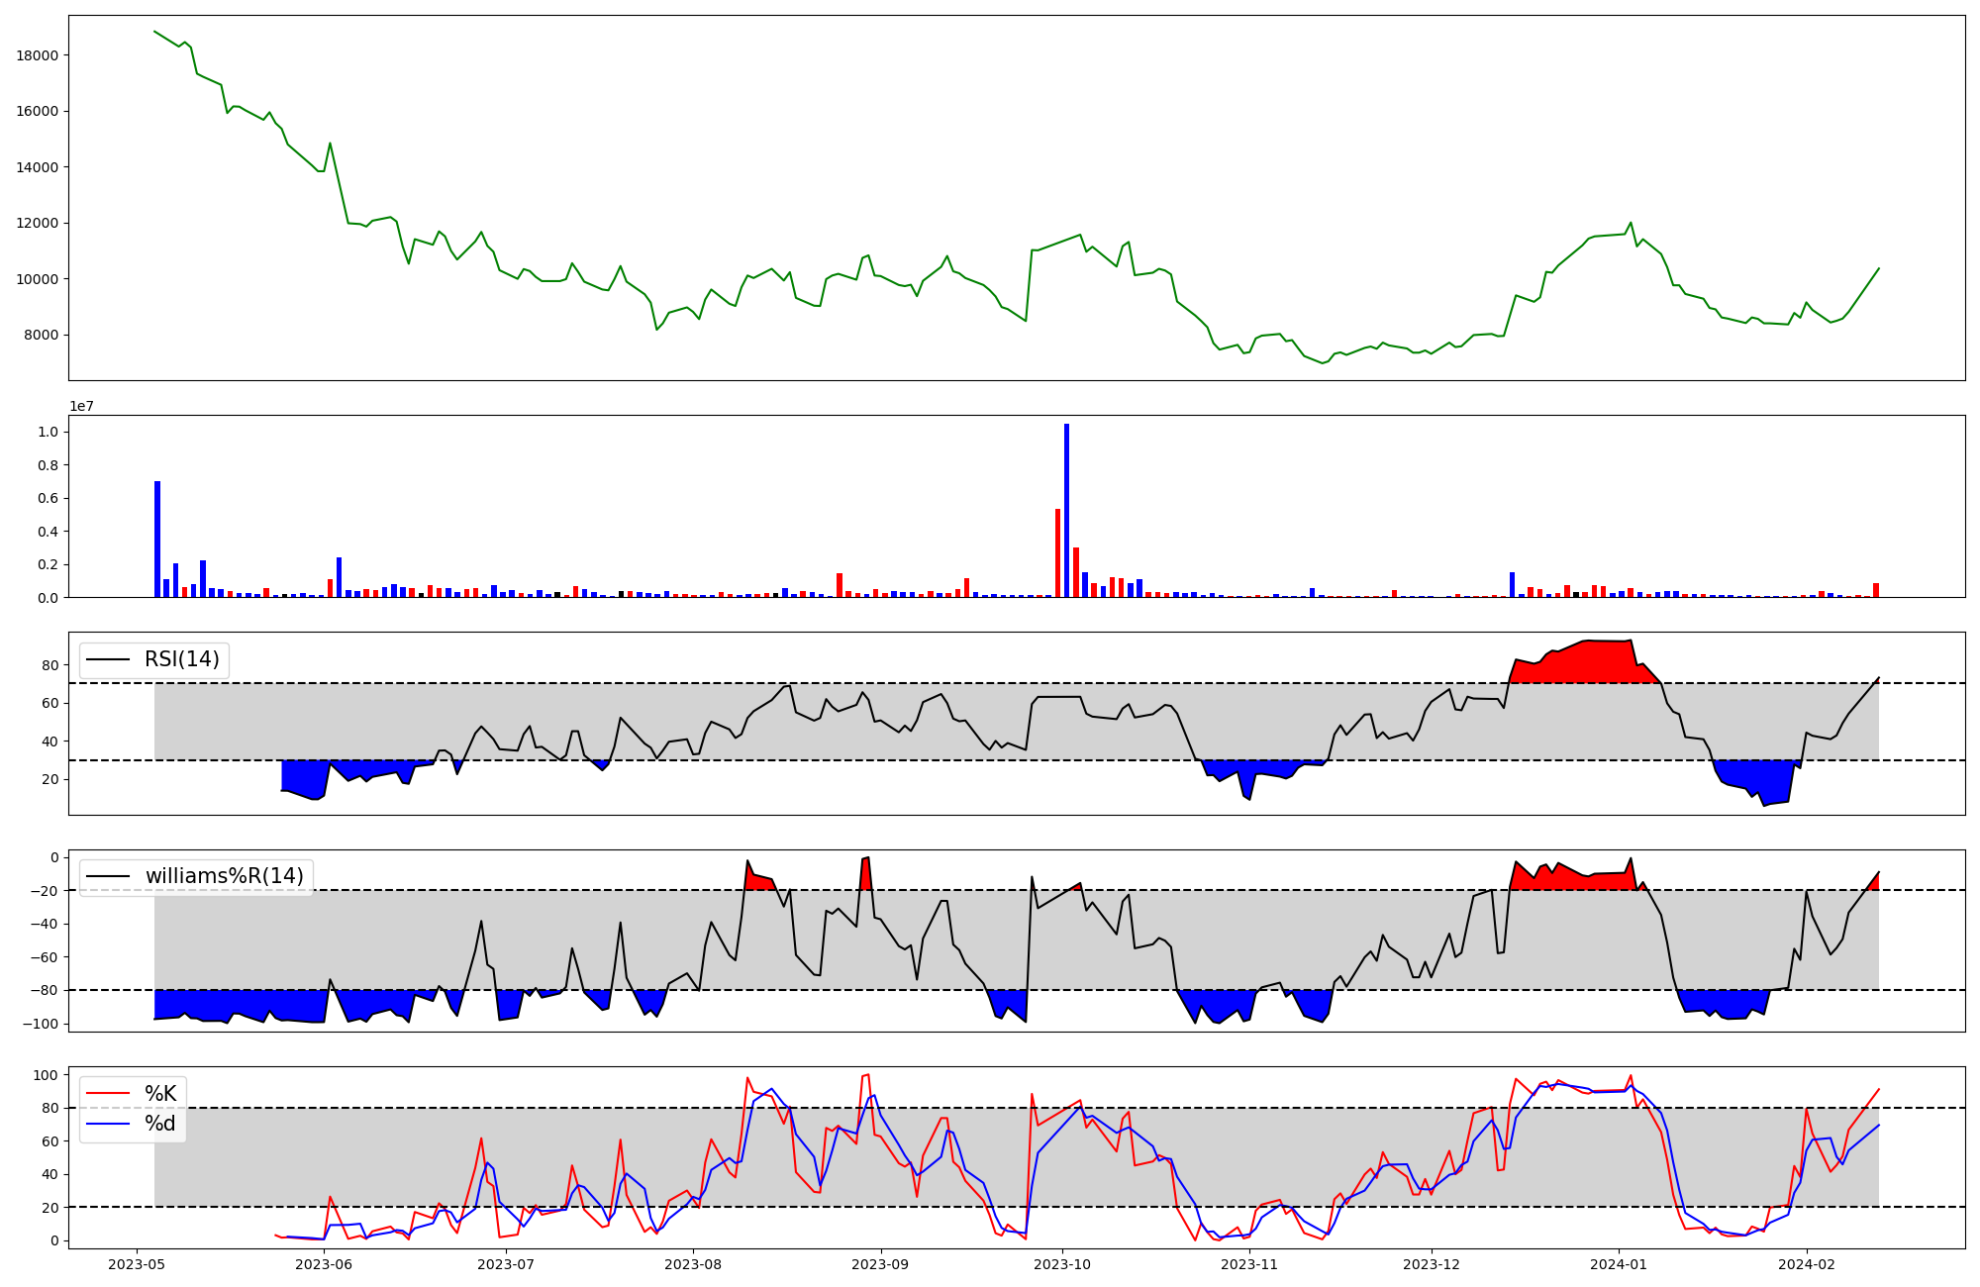Click the black line sample in RSI legend
1980x1287 pixels.
click(x=108, y=659)
